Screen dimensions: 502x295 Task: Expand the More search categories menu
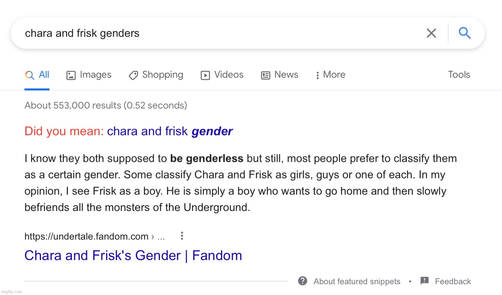point(330,75)
